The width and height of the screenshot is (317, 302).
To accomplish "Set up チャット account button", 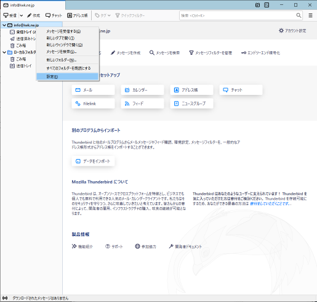I will [x=241, y=90].
